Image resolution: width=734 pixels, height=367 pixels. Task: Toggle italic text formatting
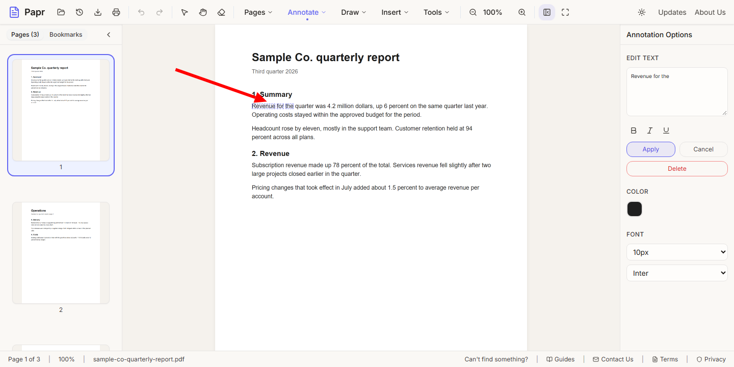click(650, 130)
